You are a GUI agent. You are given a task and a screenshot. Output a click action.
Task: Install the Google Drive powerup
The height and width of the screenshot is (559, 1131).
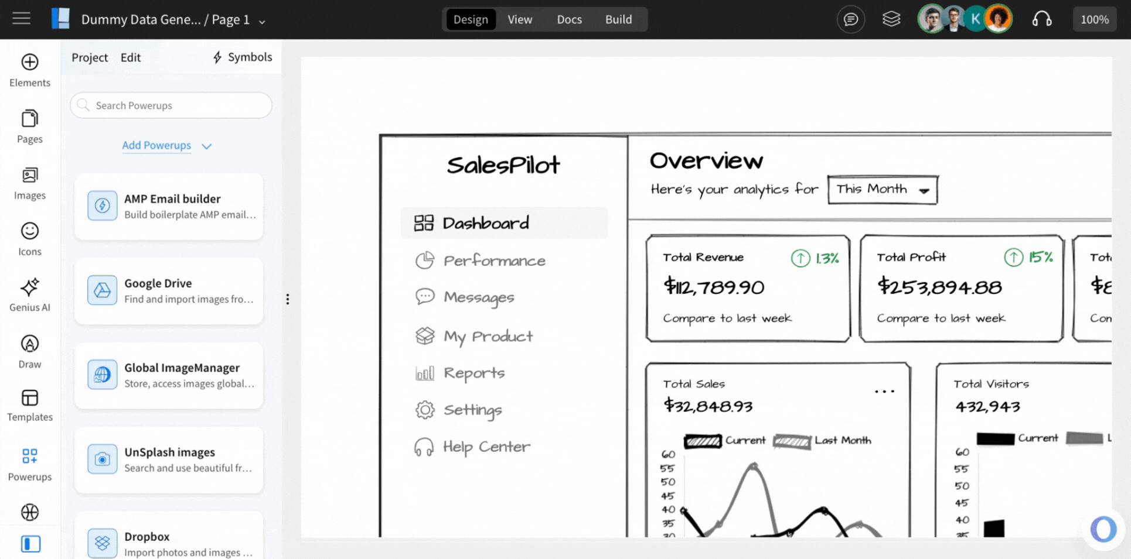[169, 291]
